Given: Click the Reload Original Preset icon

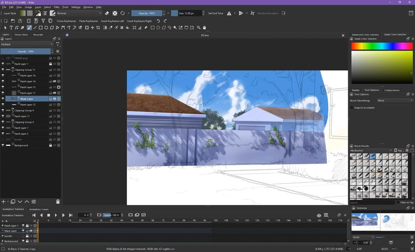Looking at the screenshot, I should tap(123, 13).
